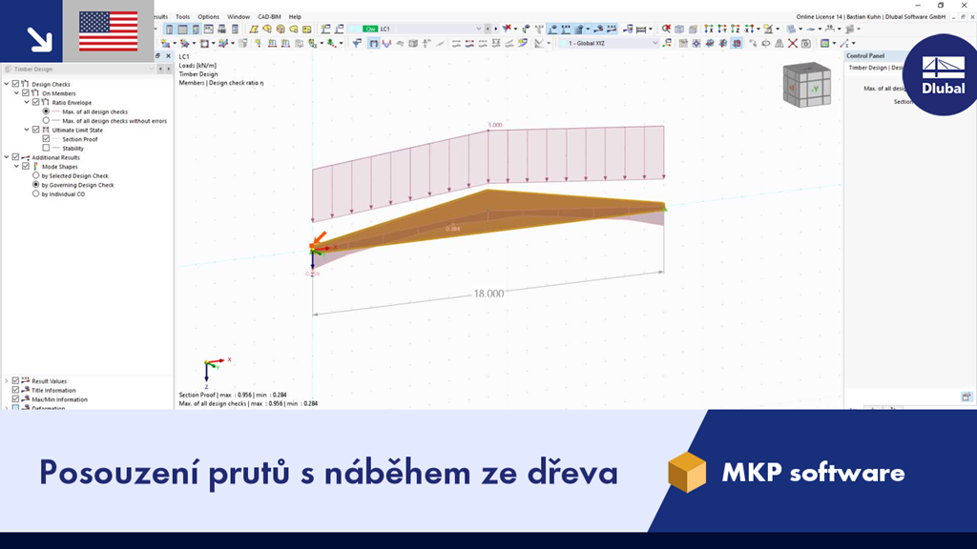Click the Control Panel header
The image size is (977, 549).
coord(865,55)
